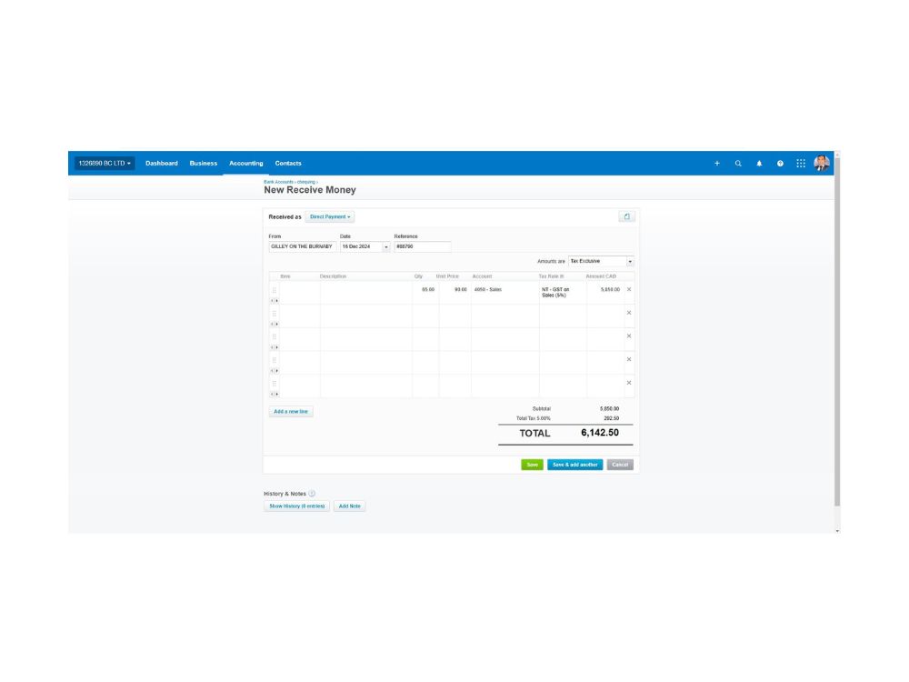Image resolution: width=909 pixels, height=682 pixels.
Task: Click History & Notes info icon
Action: pos(312,494)
